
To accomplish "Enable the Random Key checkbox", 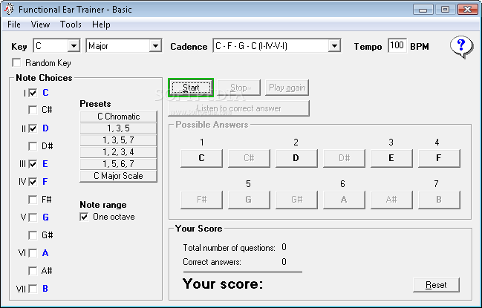I will pyautogui.click(x=16, y=62).
